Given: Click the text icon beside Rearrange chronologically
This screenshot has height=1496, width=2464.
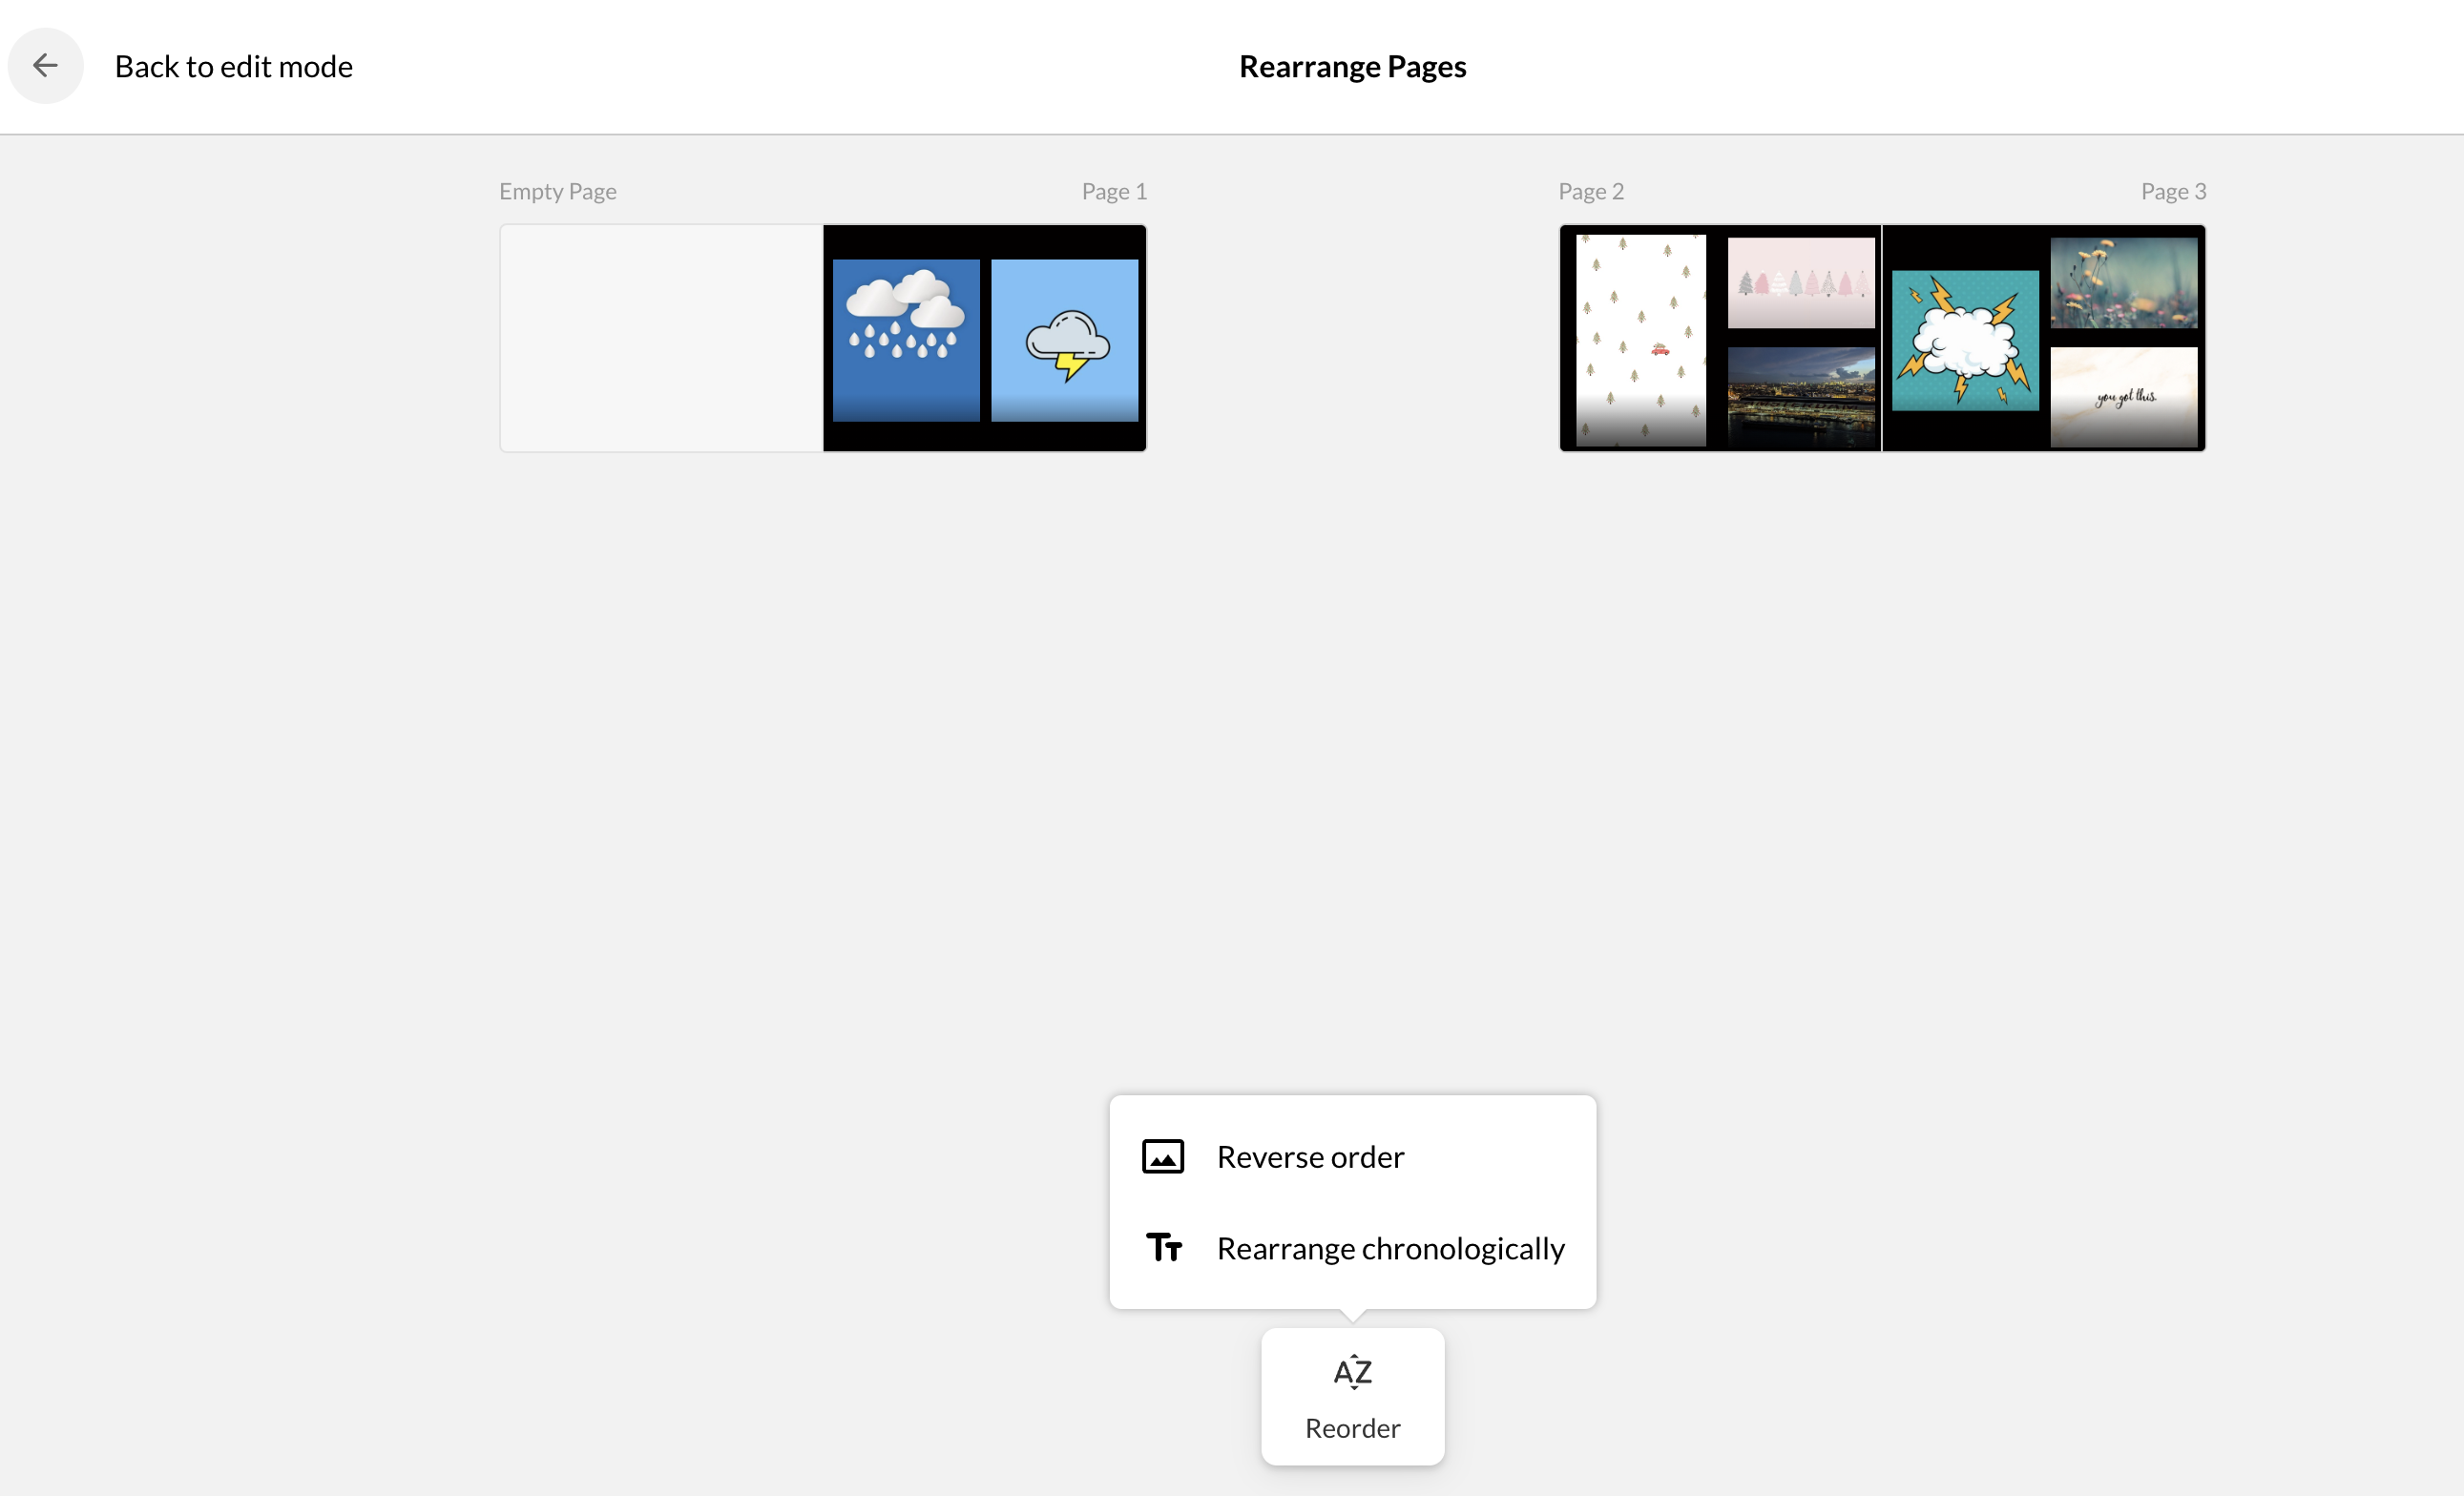Looking at the screenshot, I should [1163, 1248].
